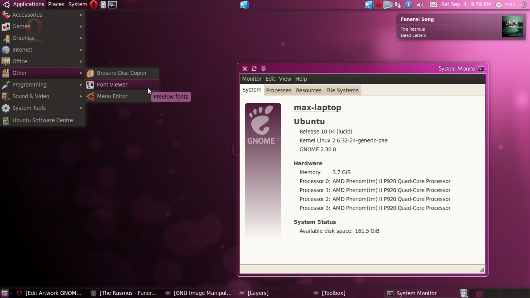Click the Other category in Applications menu
530x298 pixels.
tap(42, 73)
